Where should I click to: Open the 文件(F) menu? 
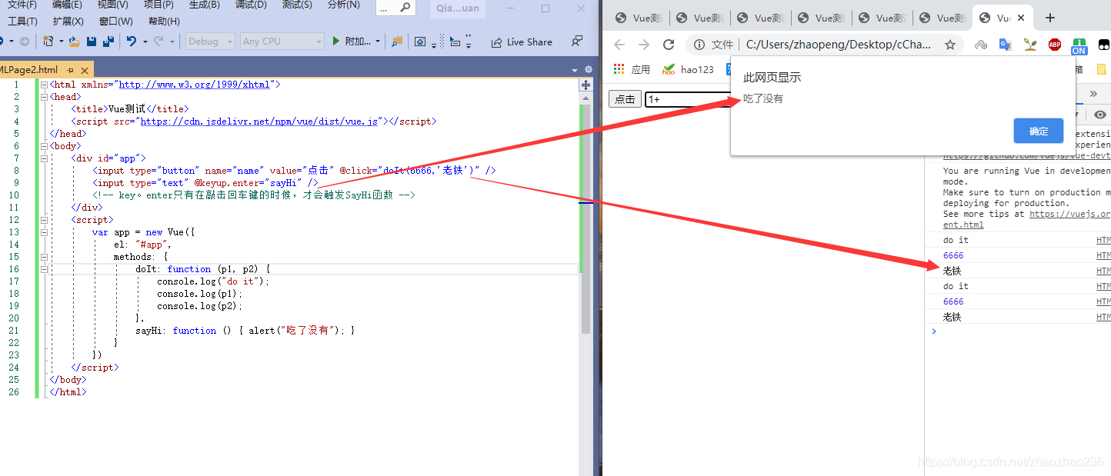[x=22, y=5]
